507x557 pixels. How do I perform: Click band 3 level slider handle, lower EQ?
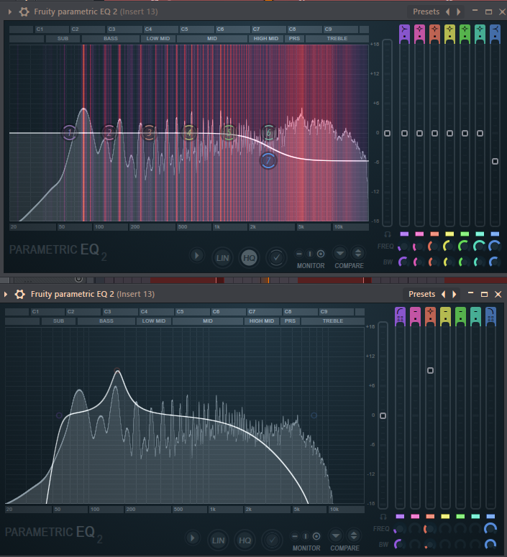pos(430,371)
